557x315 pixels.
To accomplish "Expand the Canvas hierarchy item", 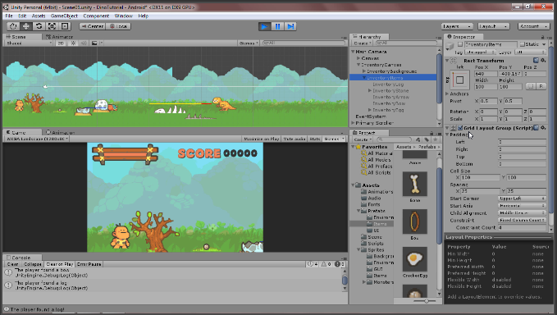I will [358, 58].
